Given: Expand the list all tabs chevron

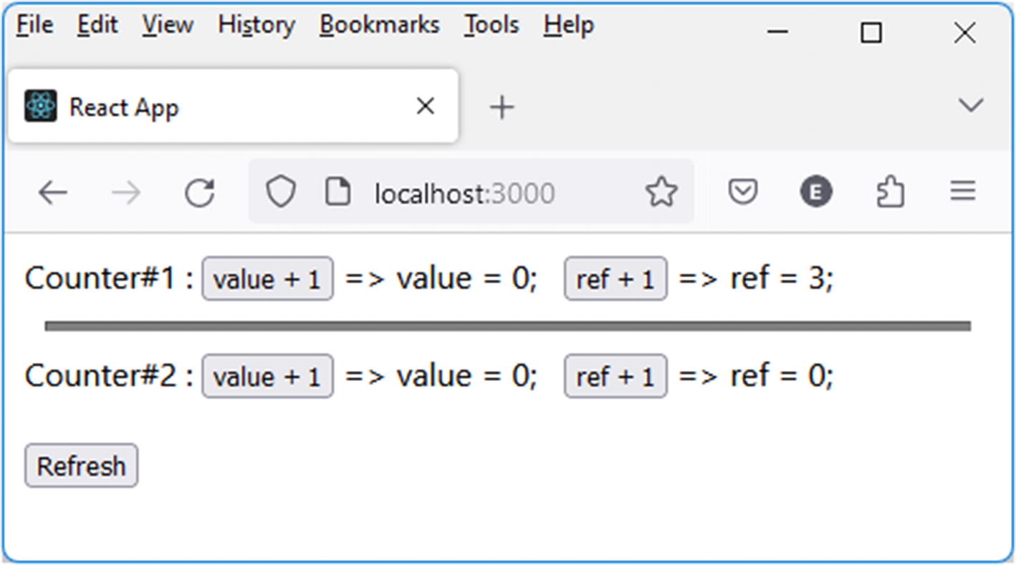Looking at the screenshot, I should point(970,106).
